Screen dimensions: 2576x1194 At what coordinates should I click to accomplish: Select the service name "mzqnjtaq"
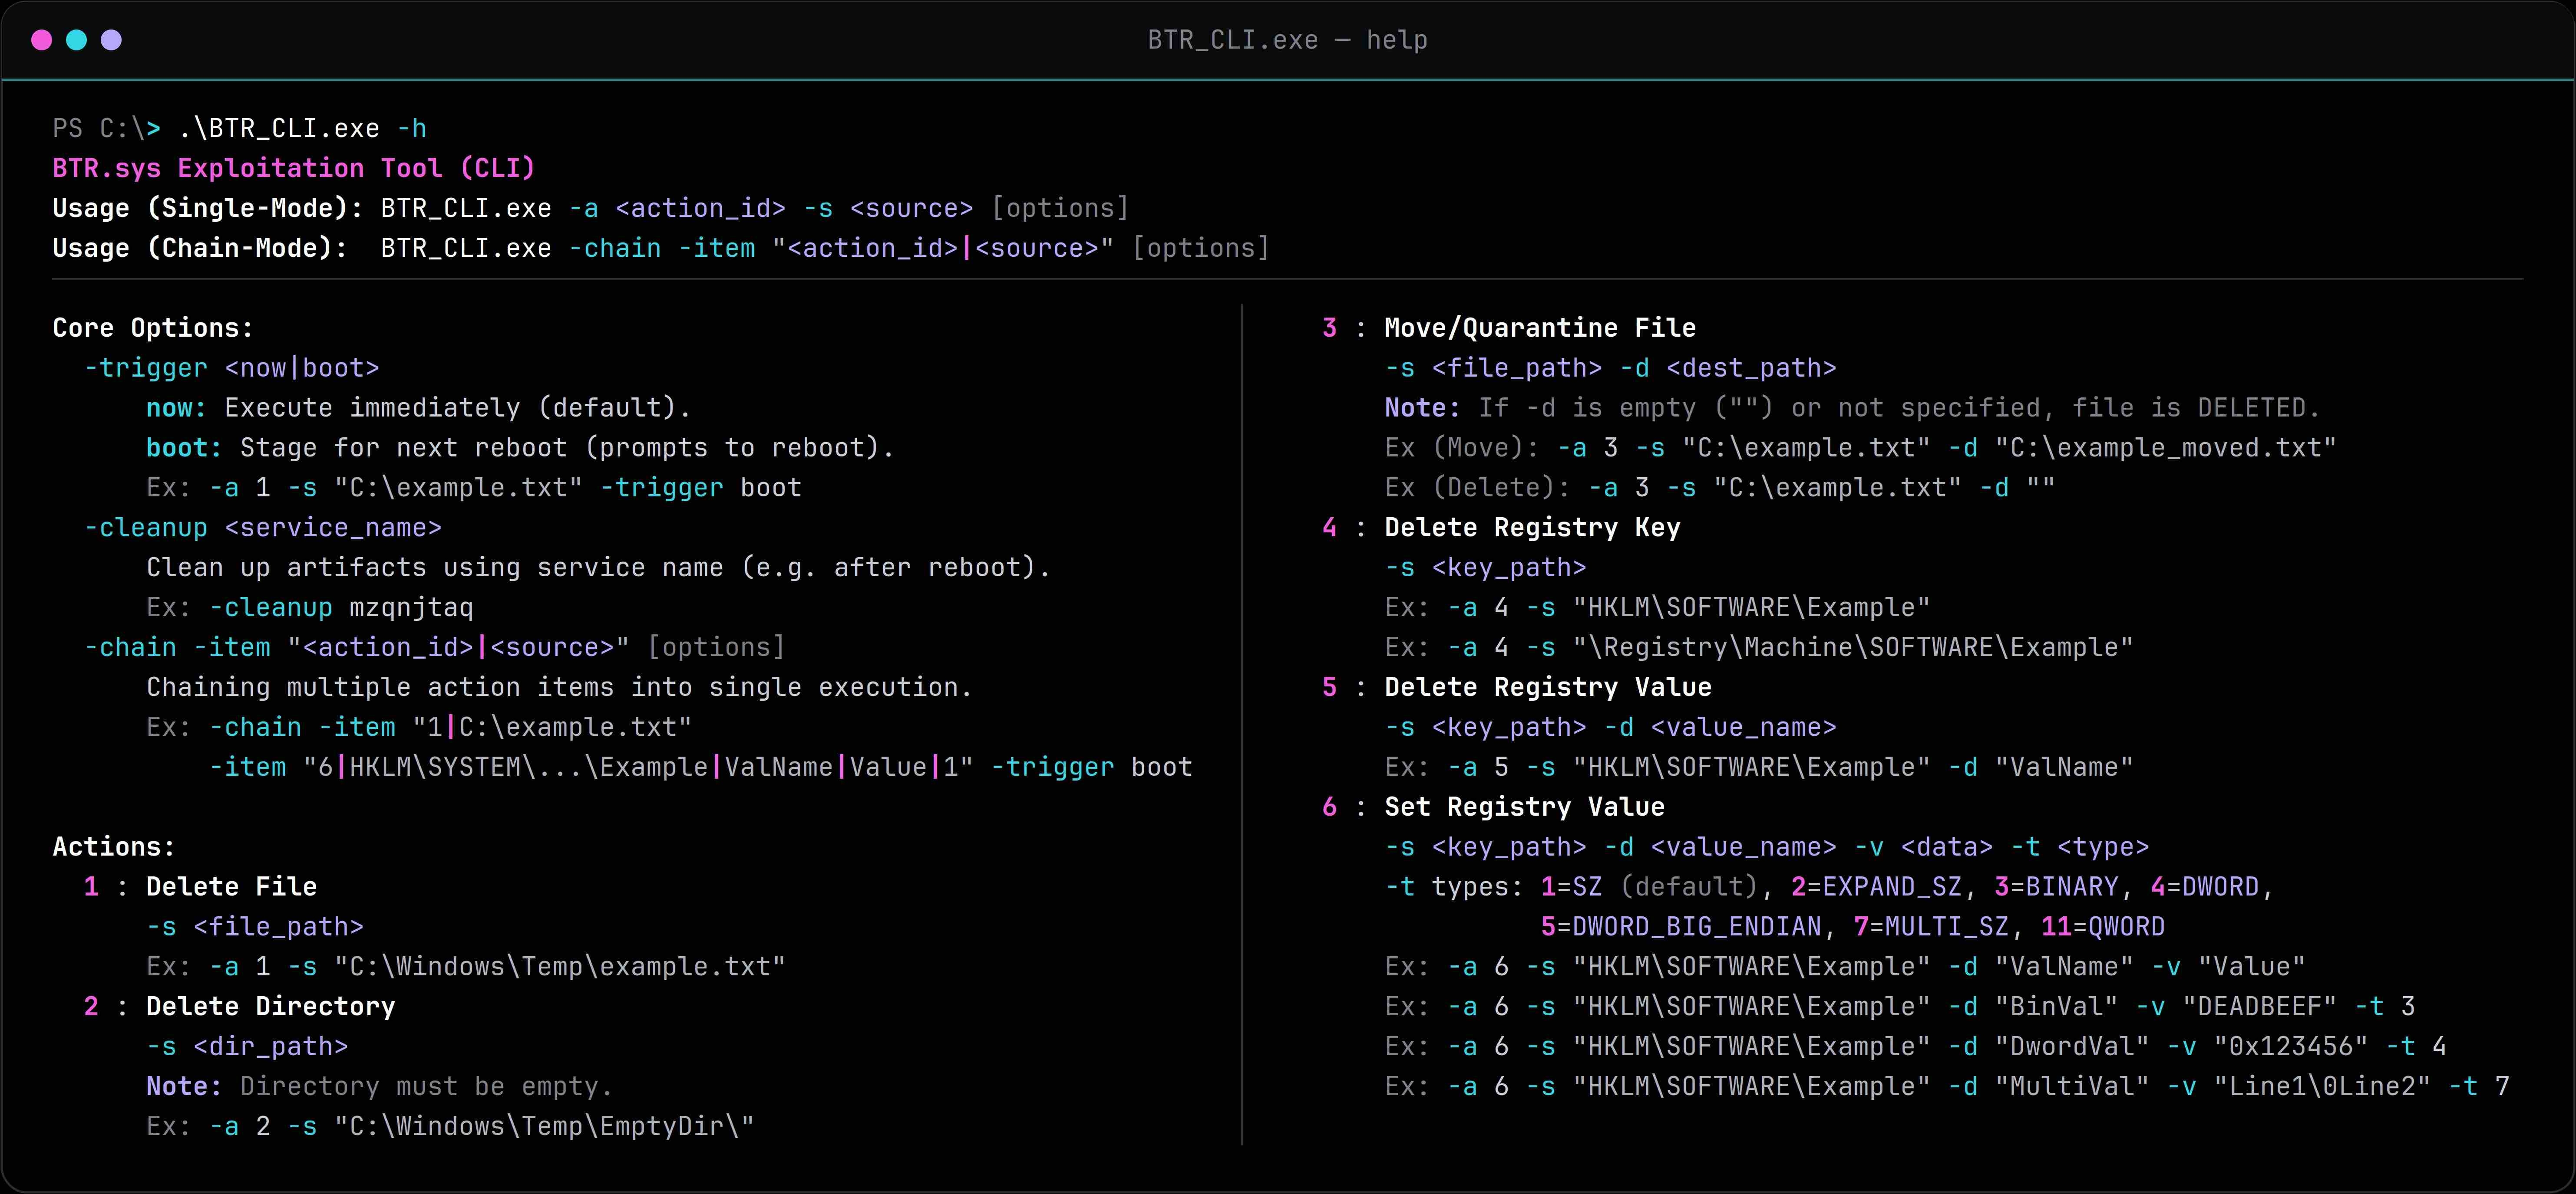(411, 607)
